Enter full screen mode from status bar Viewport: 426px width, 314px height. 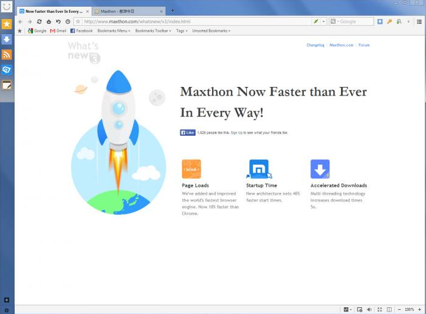380,309
